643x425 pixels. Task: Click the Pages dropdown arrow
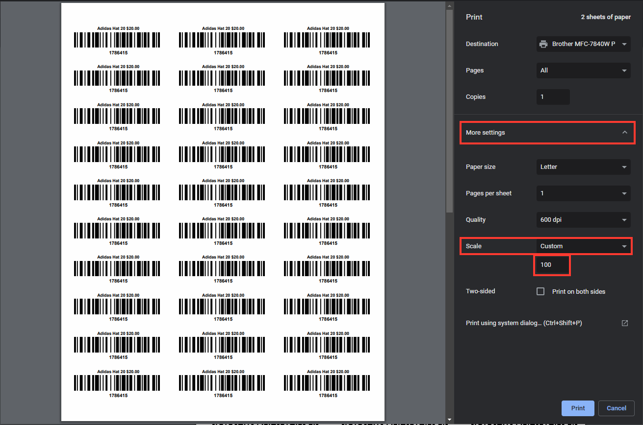[x=624, y=70]
